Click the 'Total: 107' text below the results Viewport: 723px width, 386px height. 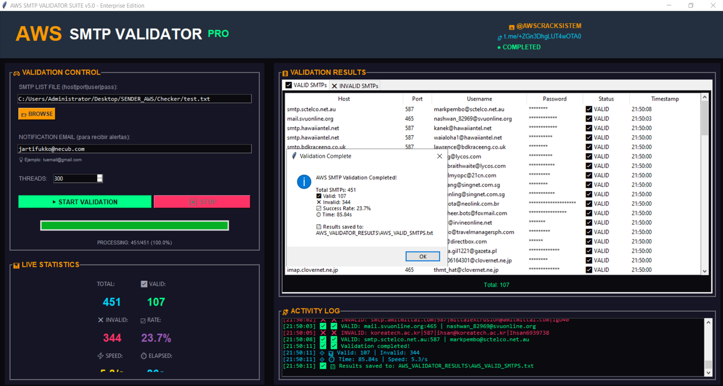tap(496, 285)
